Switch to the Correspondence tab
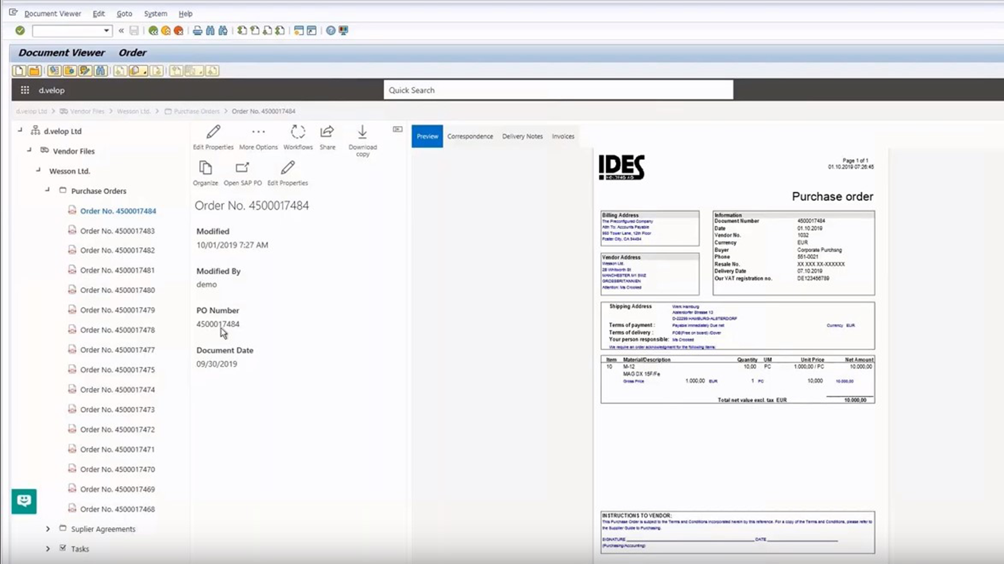Image resolution: width=1004 pixels, height=564 pixels. click(470, 136)
